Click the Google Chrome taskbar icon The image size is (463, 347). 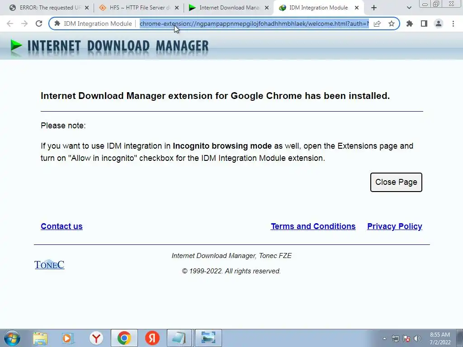tap(124, 338)
